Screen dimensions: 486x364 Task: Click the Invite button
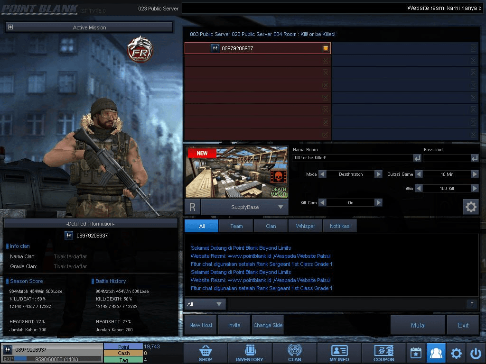pos(234,325)
